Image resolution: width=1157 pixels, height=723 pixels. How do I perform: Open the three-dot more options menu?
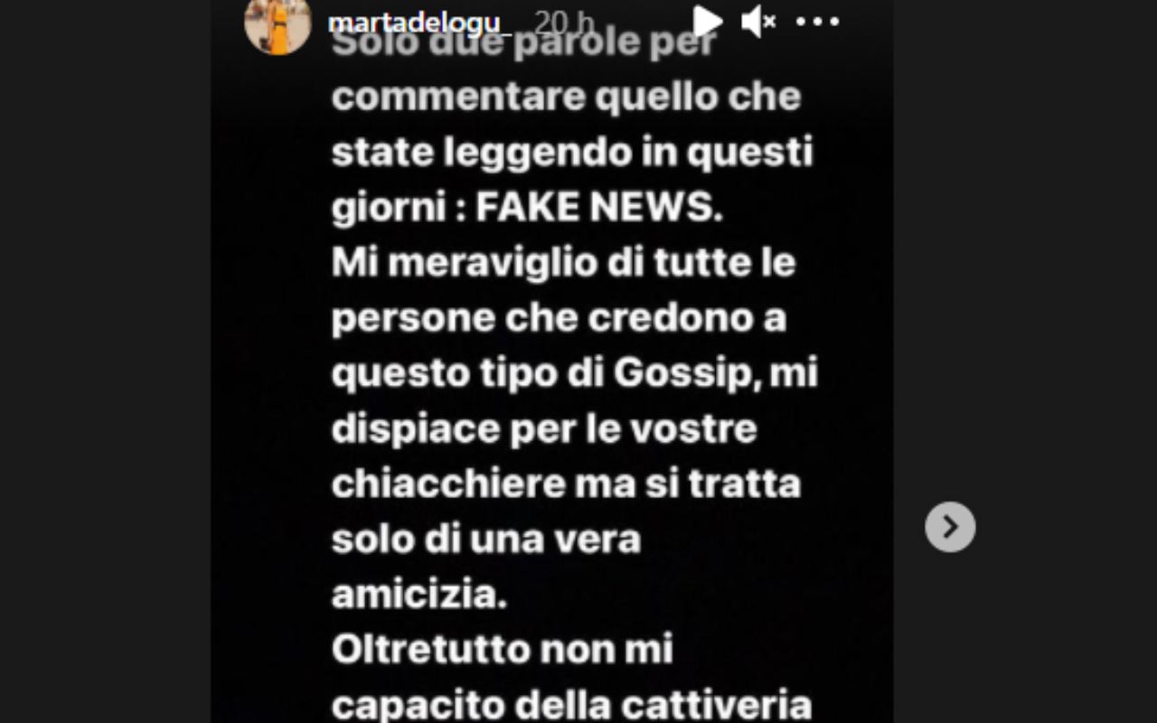pos(818,22)
